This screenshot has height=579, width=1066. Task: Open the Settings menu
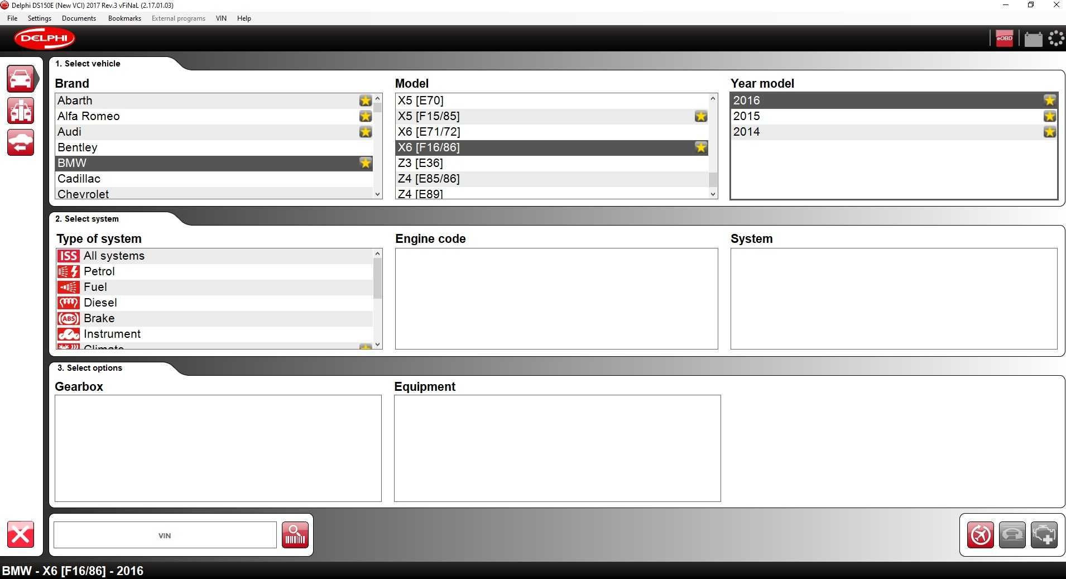click(x=40, y=18)
